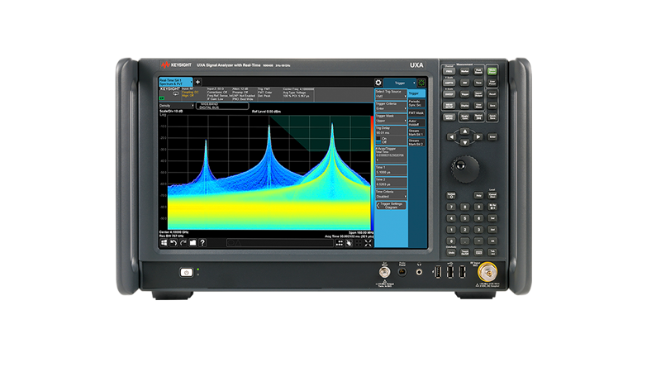This screenshot has width=661, height=372.
Task: Add a new screen with plus button
Action: 197,82
